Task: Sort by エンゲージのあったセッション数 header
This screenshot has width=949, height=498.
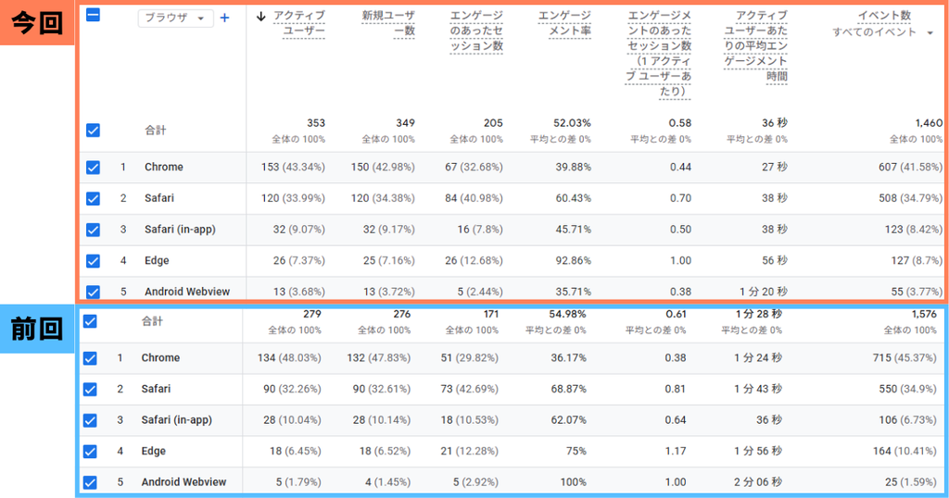Action: point(476,31)
